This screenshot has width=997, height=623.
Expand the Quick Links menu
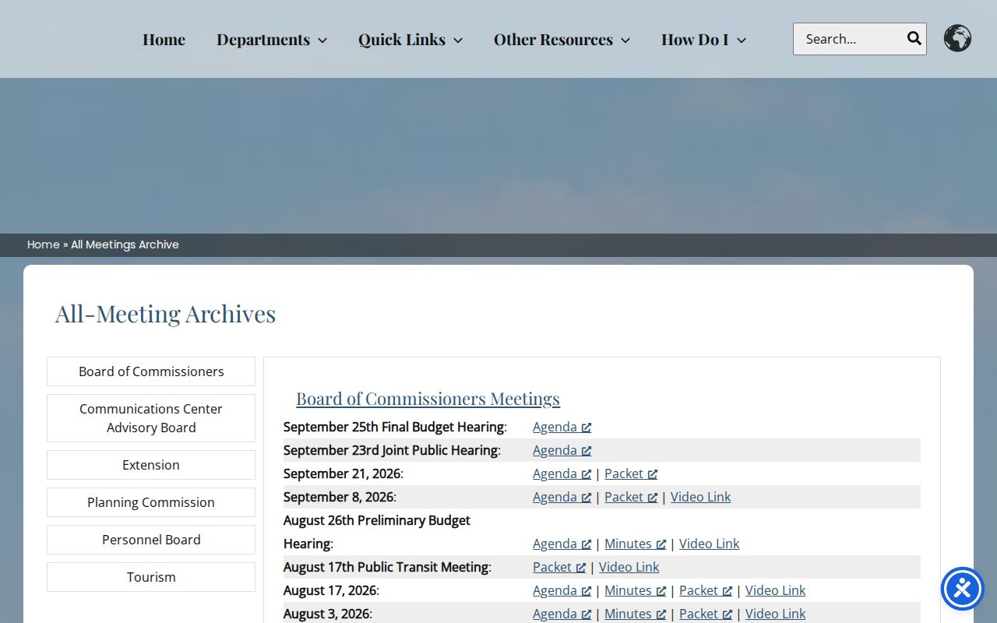[410, 40]
